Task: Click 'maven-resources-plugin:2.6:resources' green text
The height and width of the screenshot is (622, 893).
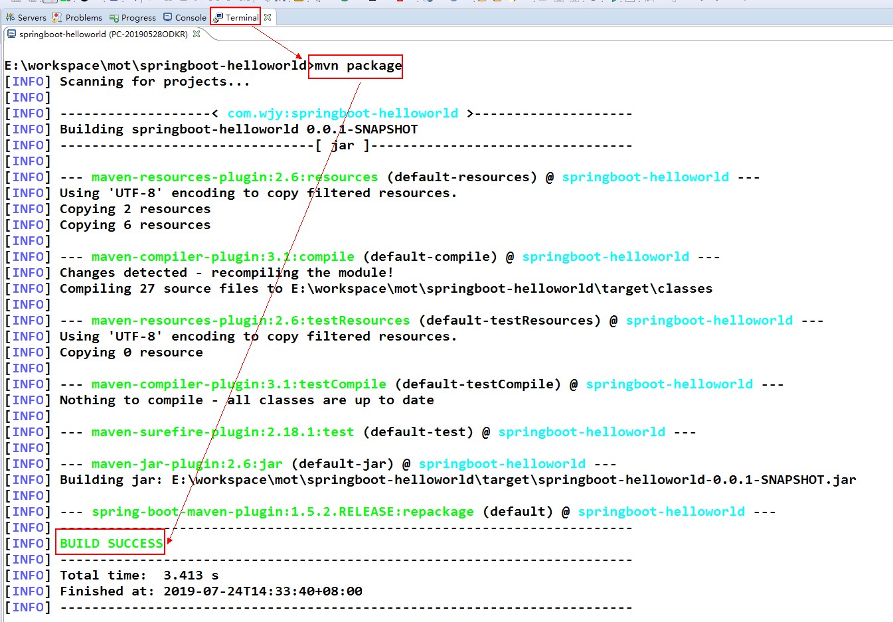Action: coord(235,177)
